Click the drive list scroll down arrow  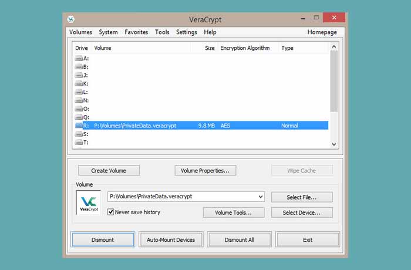tap(333, 144)
